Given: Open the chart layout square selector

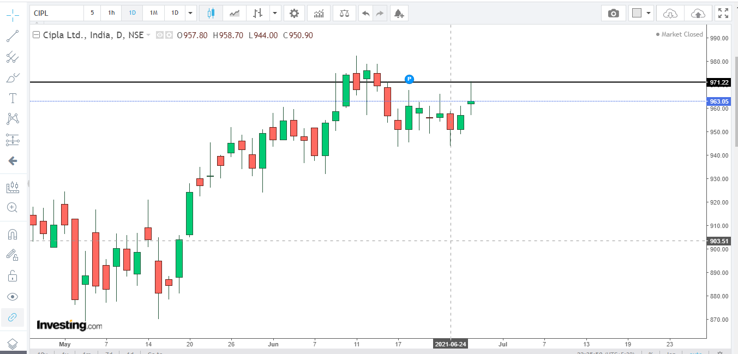Looking at the screenshot, I should coord(637,13).
